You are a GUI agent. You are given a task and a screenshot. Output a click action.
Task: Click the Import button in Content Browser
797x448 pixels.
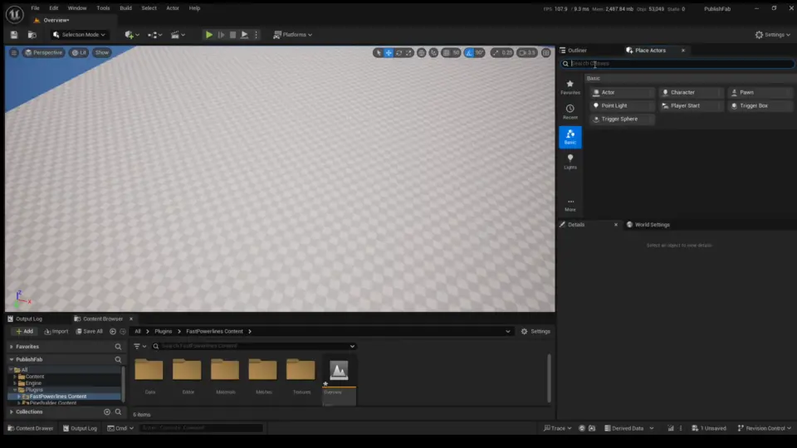(x=56, y=331)
